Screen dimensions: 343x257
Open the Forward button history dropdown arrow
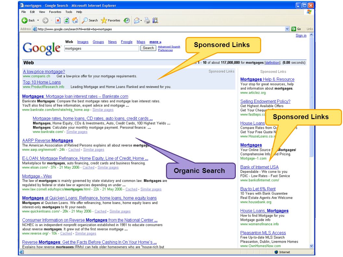click(x=52, y=20)
